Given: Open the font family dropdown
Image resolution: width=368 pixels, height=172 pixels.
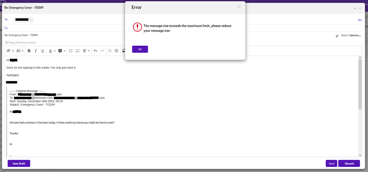Looking at the screenshot, I should [x=10, y=51].
